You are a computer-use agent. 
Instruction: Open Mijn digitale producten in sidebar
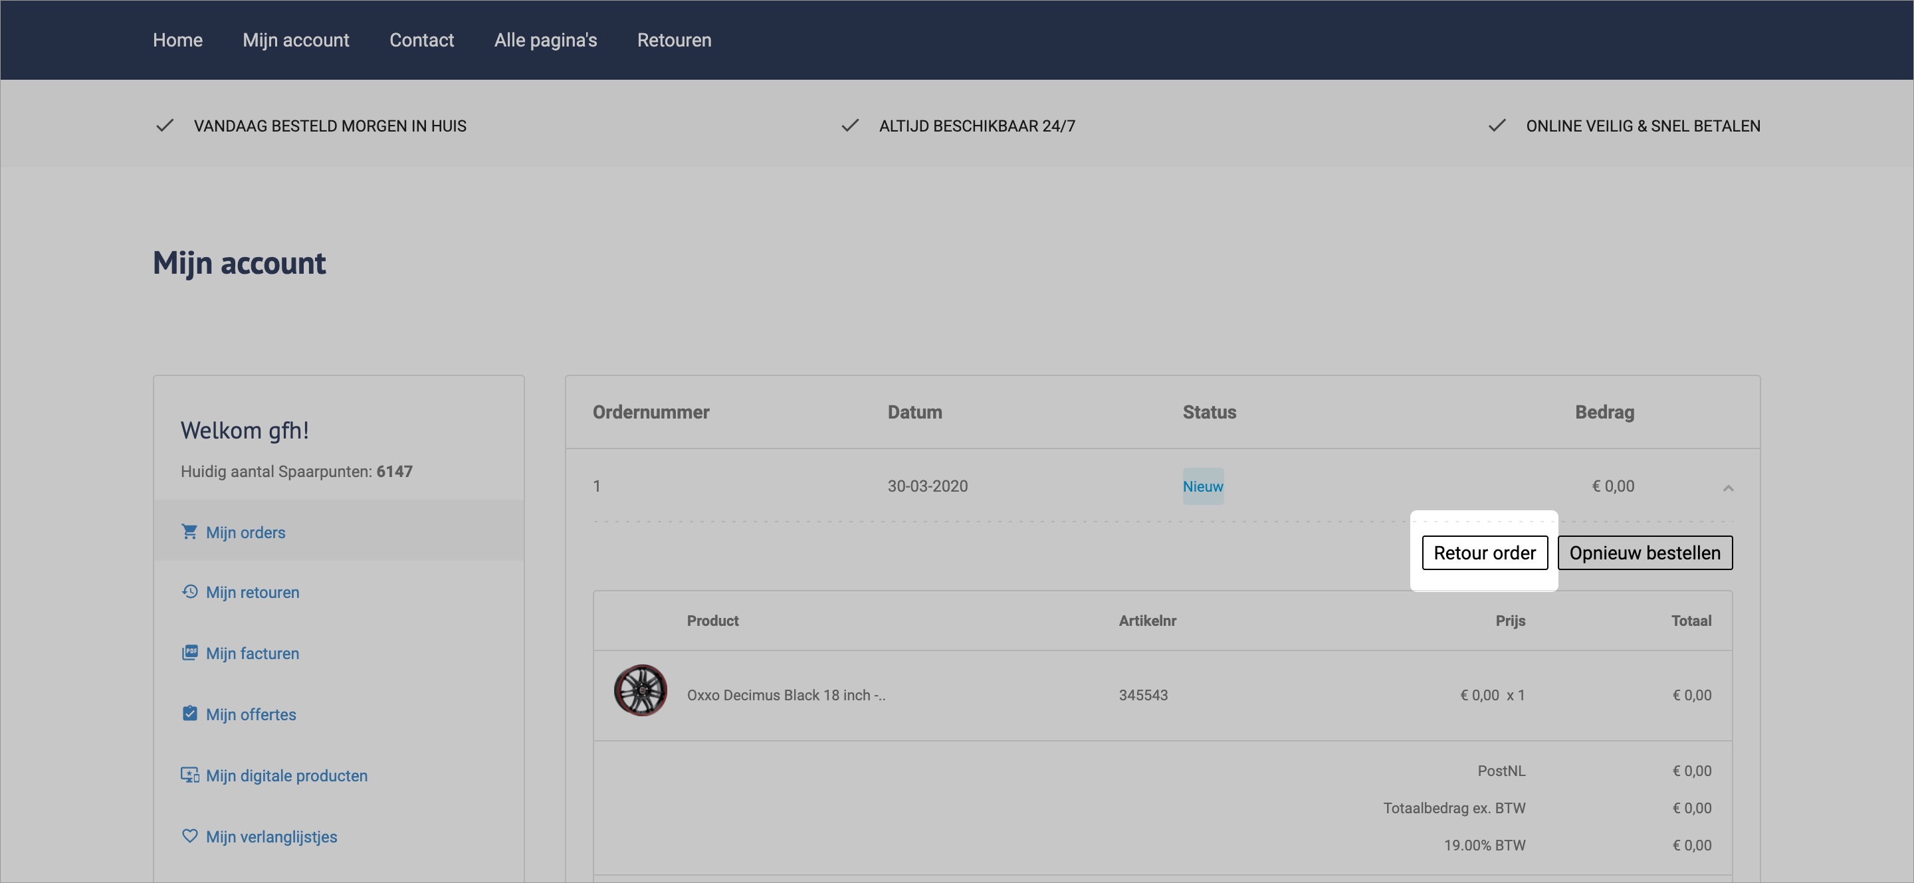click(287, 775)
